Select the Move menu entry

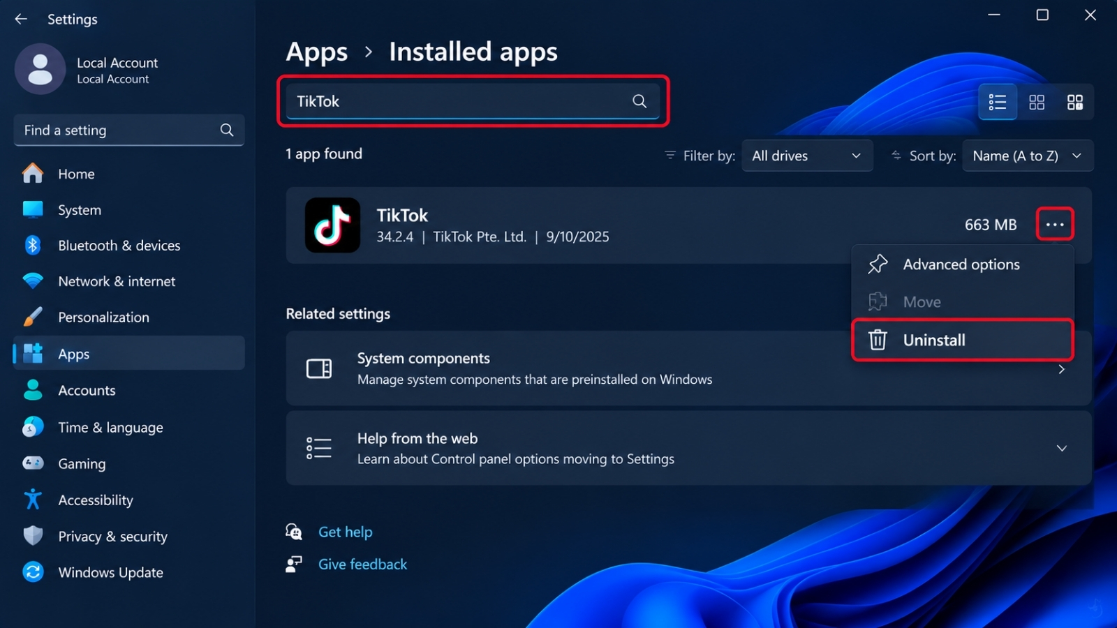pos(963,302)
